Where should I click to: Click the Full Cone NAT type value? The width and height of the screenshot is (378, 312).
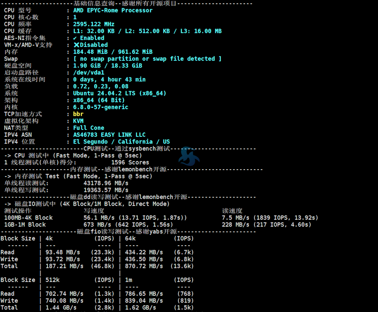click(x=89, y=128)
